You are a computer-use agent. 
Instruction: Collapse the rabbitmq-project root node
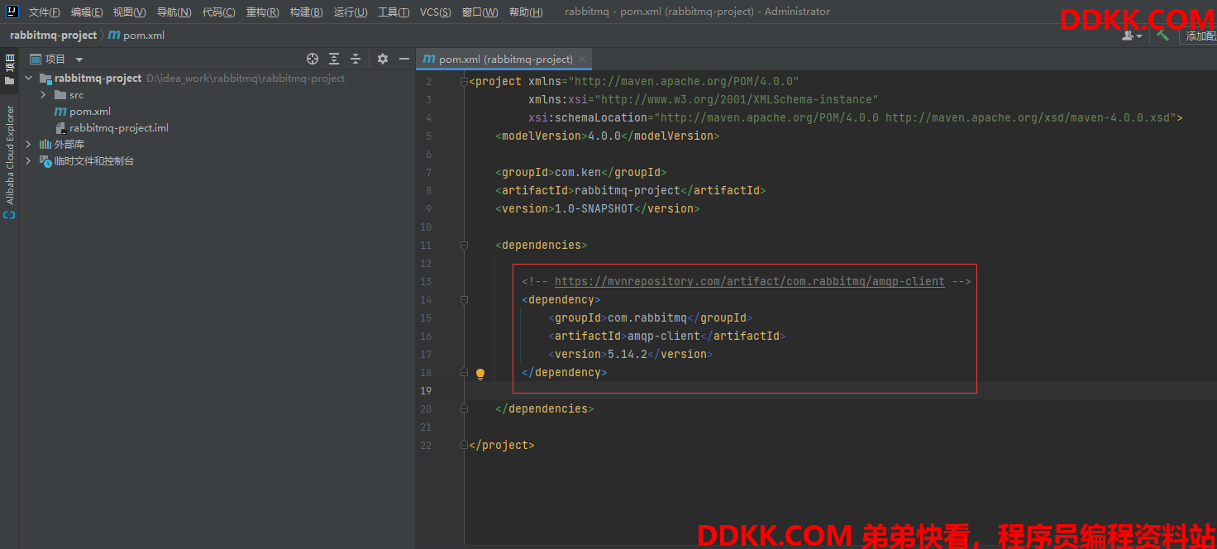(29, 79)
